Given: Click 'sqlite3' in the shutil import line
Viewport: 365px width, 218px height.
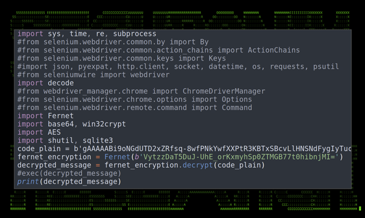Looking at the screenshot, I should [98, 140].
